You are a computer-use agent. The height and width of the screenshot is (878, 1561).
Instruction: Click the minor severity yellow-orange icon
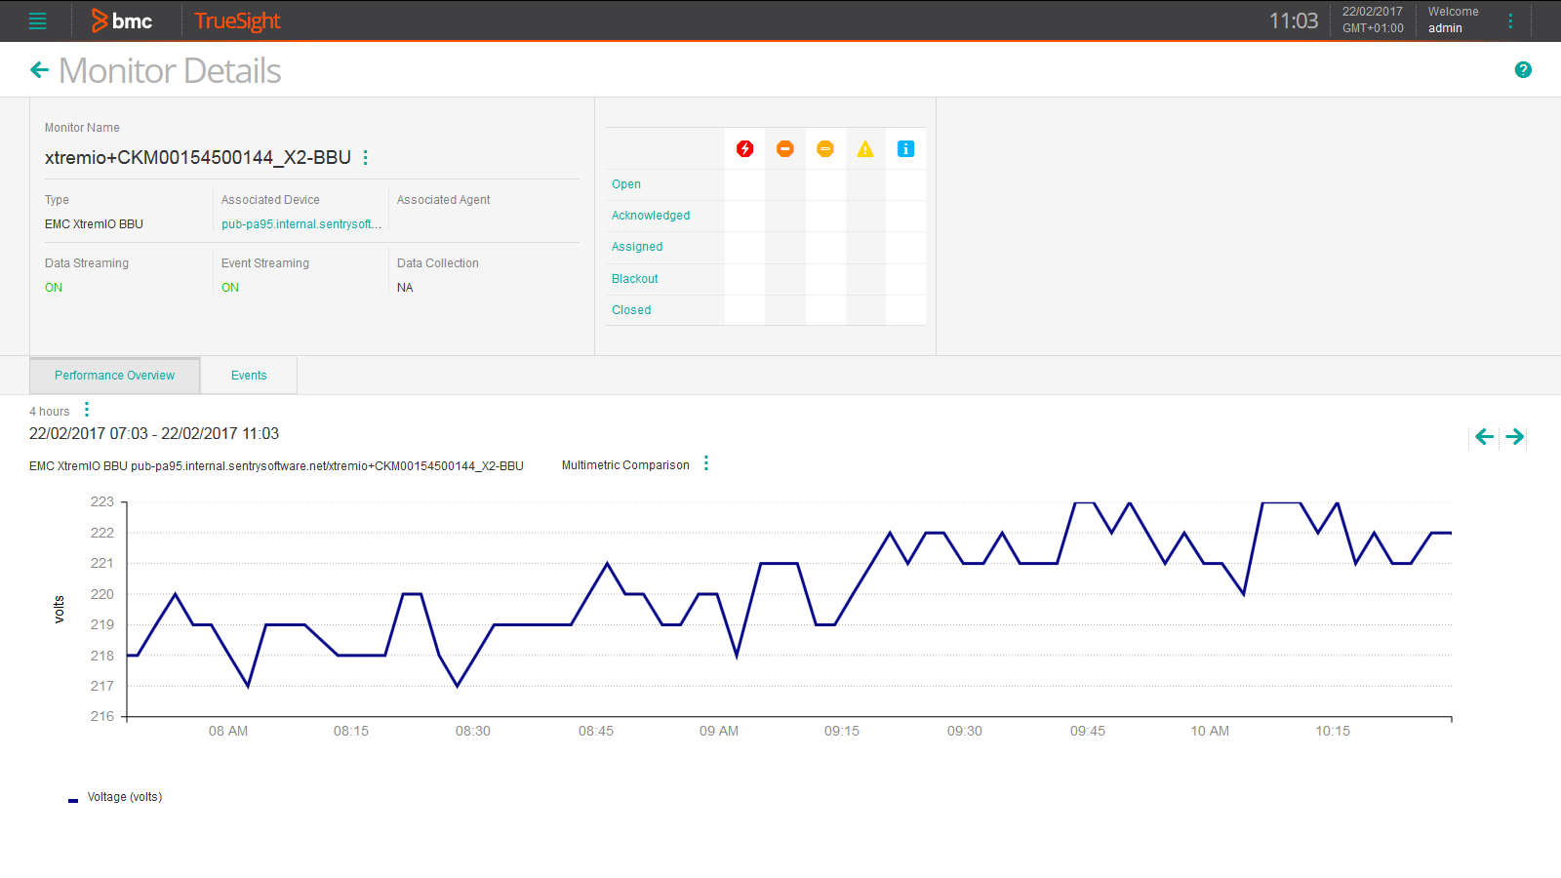[825, 148]
